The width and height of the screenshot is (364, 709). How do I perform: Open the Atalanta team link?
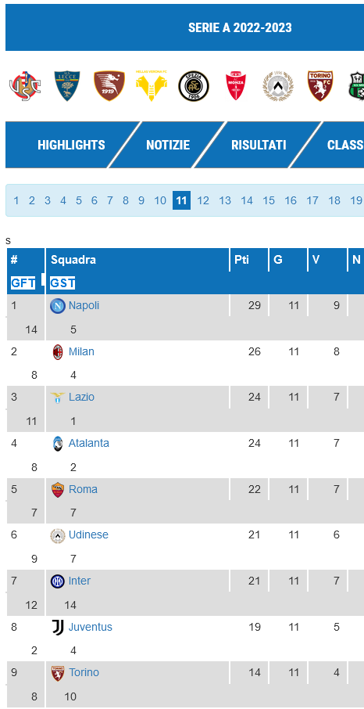(x=89, y=443)
